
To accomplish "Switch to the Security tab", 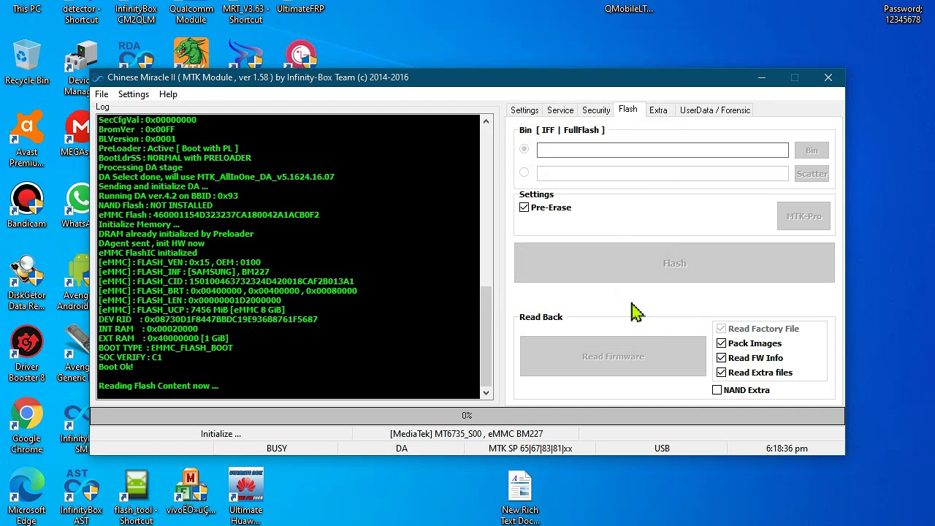I will coord(596,110).
